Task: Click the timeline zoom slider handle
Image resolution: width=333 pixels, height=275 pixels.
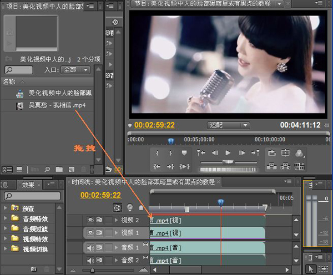Action: point(92,271)
